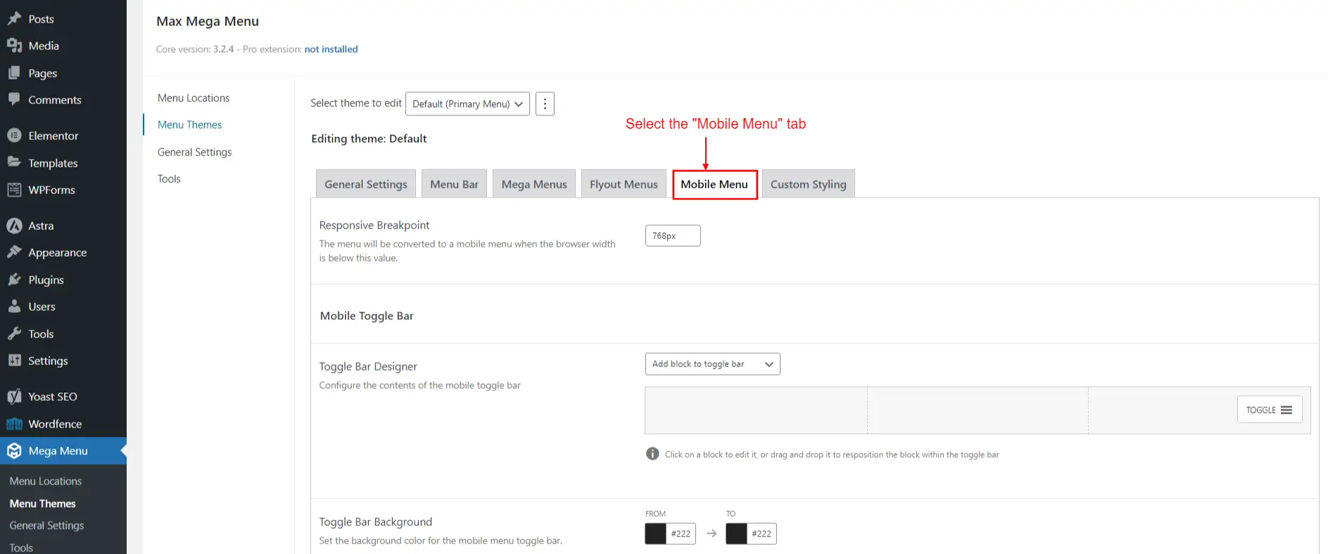Click the Settings sliders icon
Viewport: 1328px width, 554px height.
[x=14, y=360]
